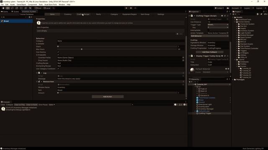Start Play mode
The width and height of the screenshot is (268, 150).
click(126, 8)
